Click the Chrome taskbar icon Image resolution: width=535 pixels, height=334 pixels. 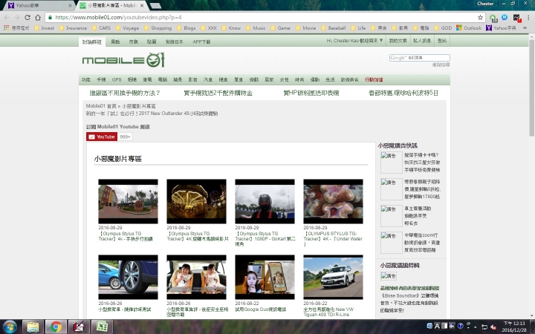[56, 327]
